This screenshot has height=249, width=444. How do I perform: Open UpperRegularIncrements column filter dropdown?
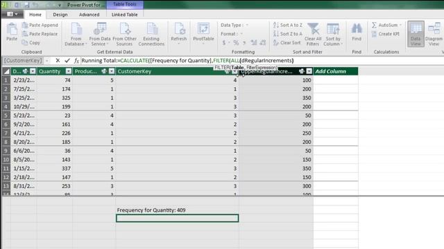[309, 71]
